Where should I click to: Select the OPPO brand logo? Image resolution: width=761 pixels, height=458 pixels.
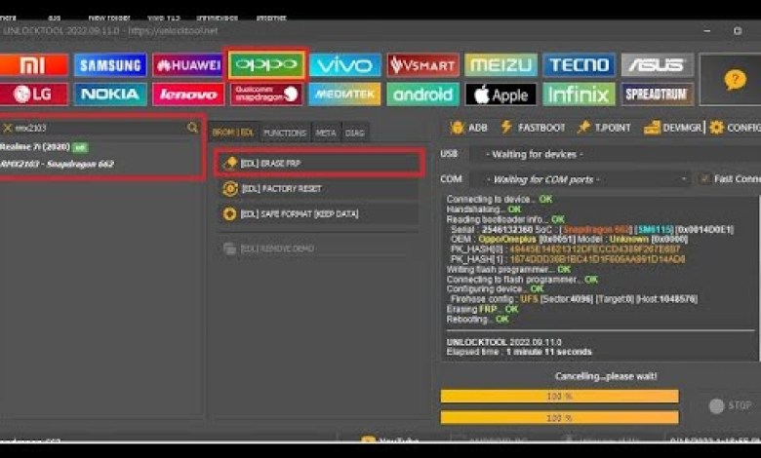pyautogui.click(x=266, y=65)
